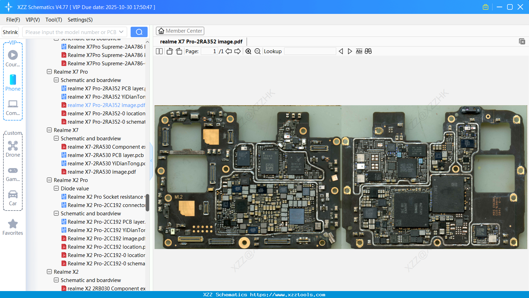Go to the next PDF page
The height and width of the screenshot is (298, 529).
[x=238, y=51]
